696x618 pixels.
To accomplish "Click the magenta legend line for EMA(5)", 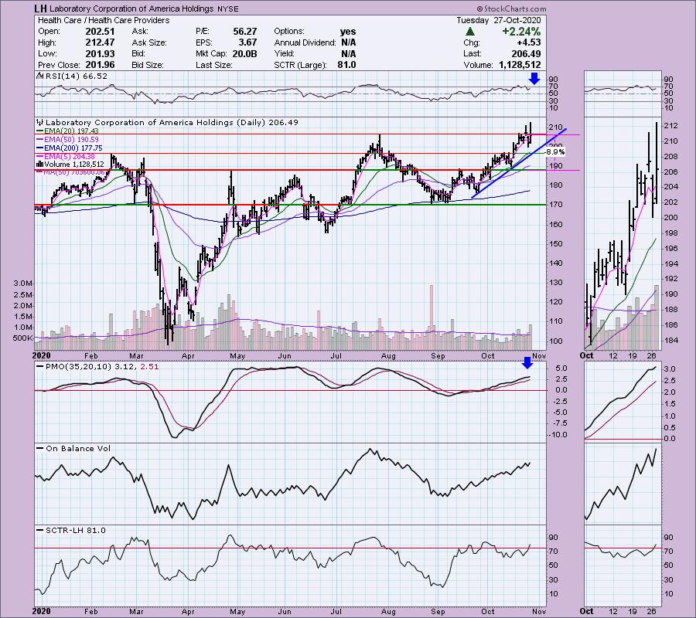I will (x=39, y=157).
